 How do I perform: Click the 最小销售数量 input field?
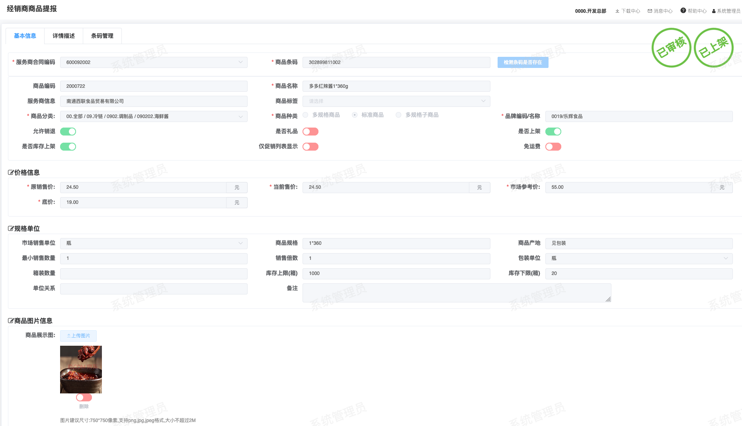tap(154, 258)
